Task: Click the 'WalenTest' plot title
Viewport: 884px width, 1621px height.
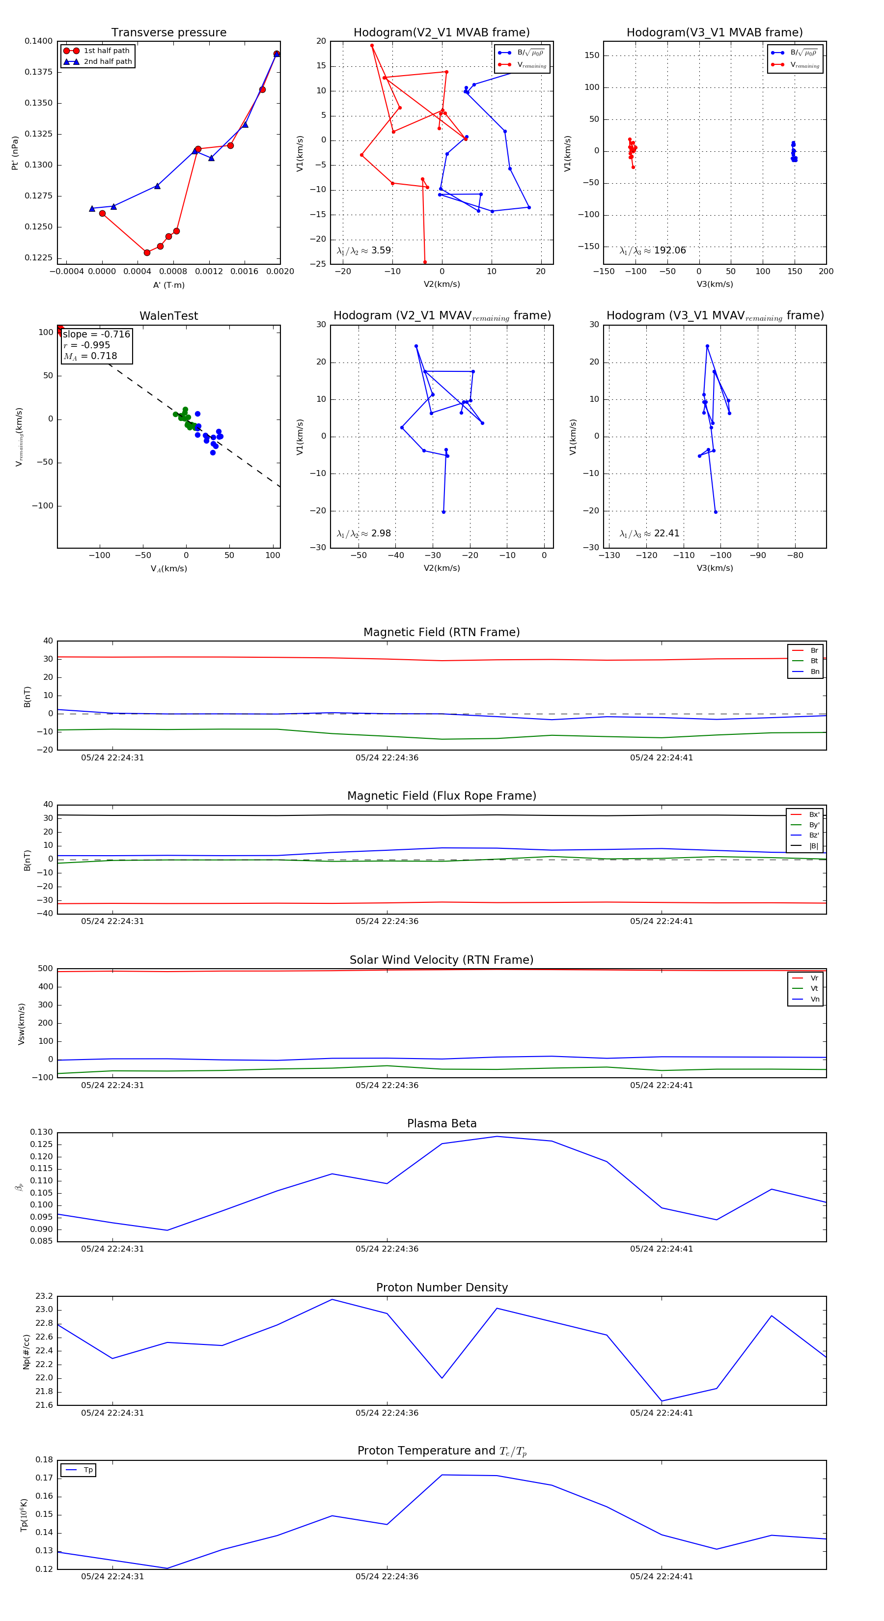Action: point(168,316)
